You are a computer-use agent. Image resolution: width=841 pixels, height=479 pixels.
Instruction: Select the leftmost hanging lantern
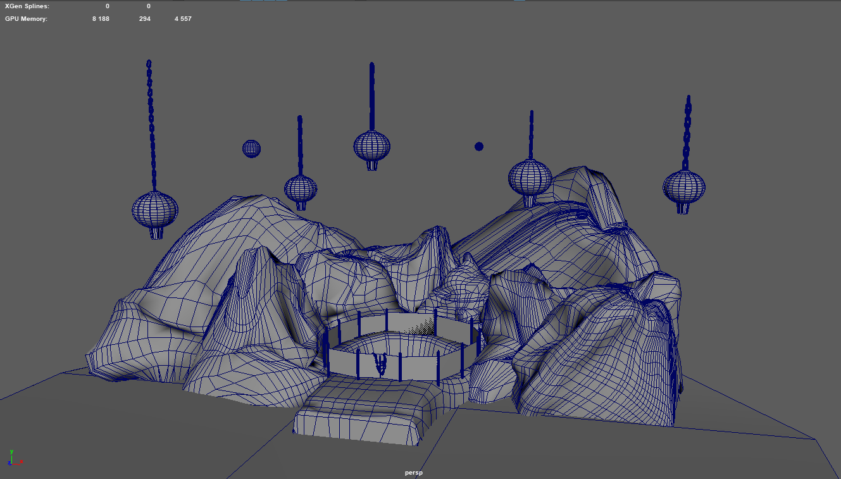[154, 210]
